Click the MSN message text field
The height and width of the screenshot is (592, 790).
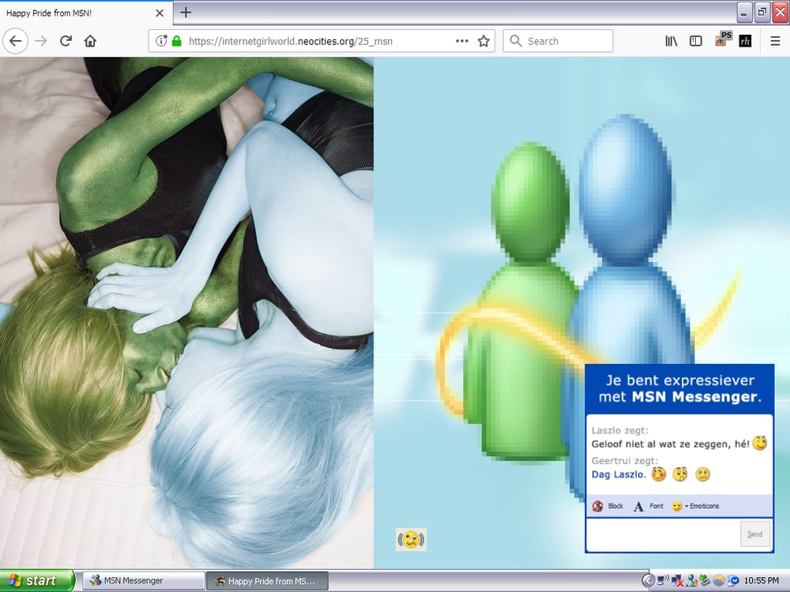click(x=663, y=534)
